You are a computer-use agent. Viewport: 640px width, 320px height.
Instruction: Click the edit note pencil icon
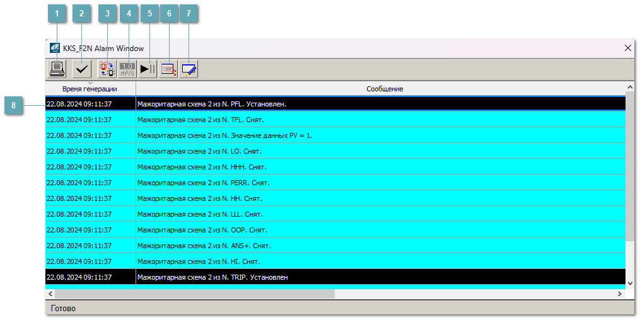pos(189,69)
